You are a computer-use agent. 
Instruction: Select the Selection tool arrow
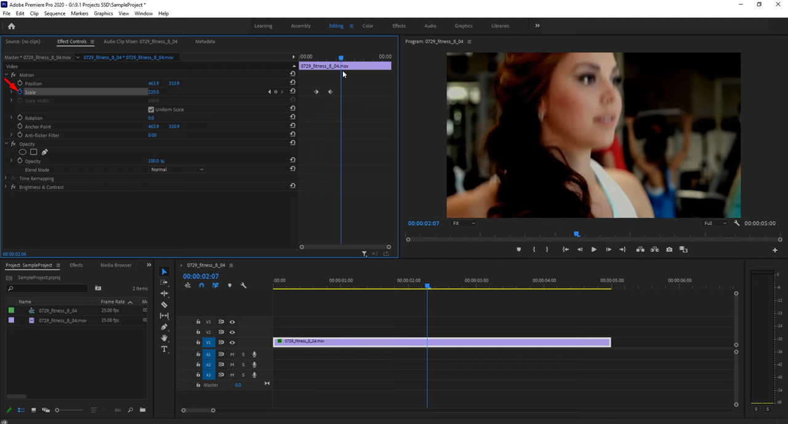pyautogui.click(x=164, y=271)
